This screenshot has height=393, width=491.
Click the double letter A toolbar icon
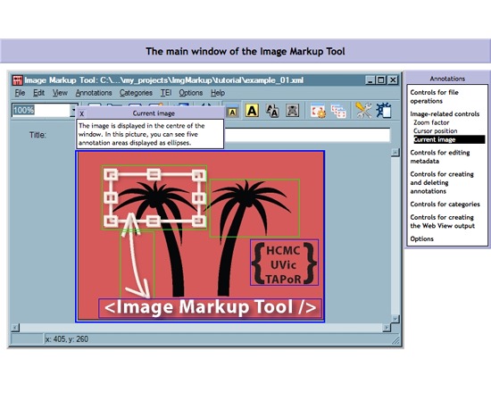point(272,111)
